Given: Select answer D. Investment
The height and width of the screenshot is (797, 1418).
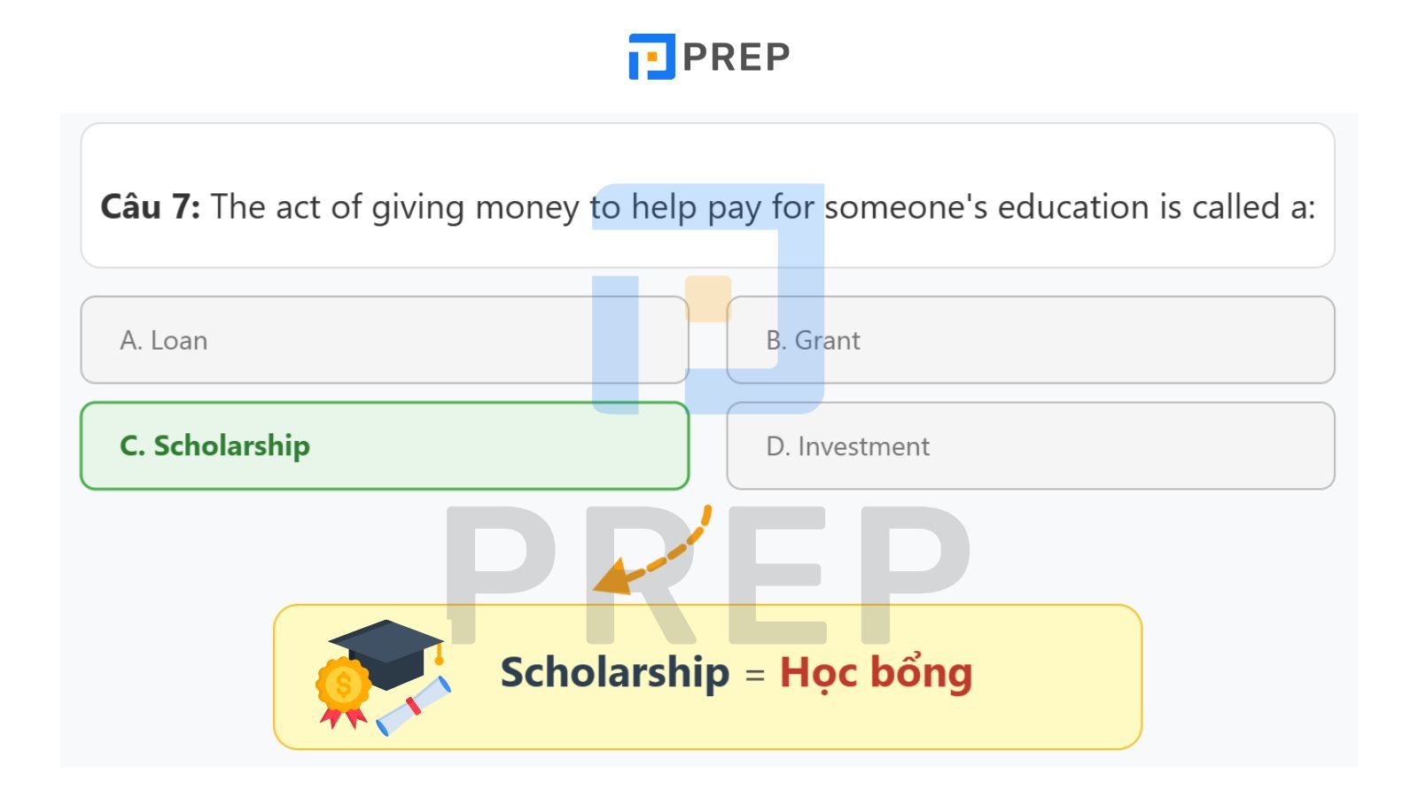Looking at the screenshot, I should 1030,446.
